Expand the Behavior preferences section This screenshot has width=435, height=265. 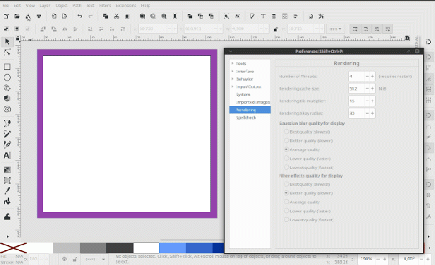point(232,79)
